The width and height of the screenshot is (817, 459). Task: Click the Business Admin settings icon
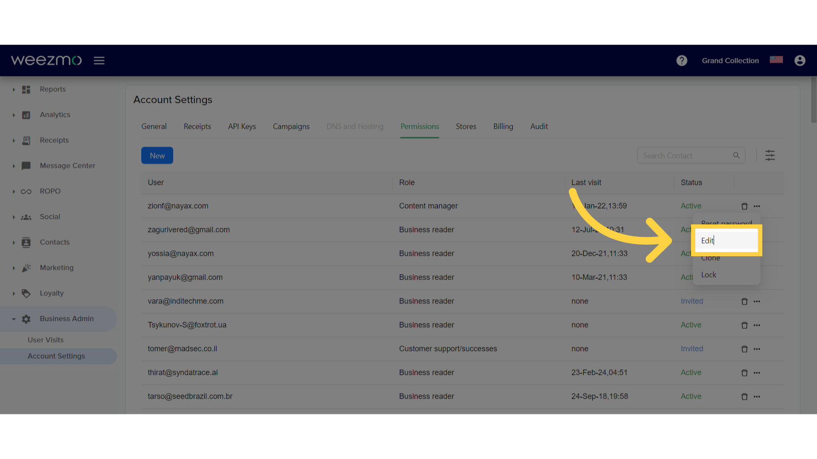25,318
